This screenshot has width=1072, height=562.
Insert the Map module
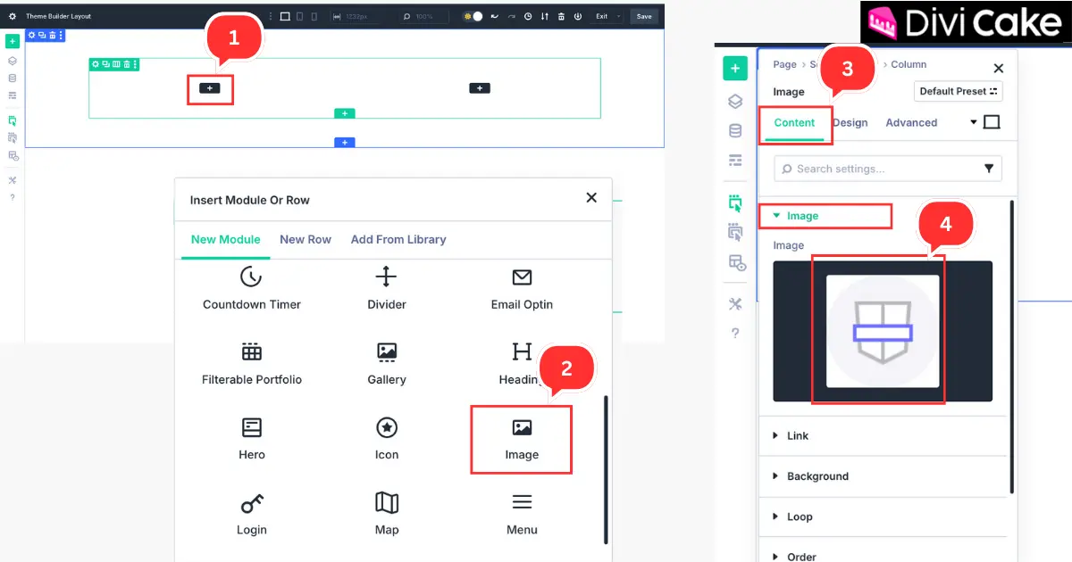coord(387,515)
